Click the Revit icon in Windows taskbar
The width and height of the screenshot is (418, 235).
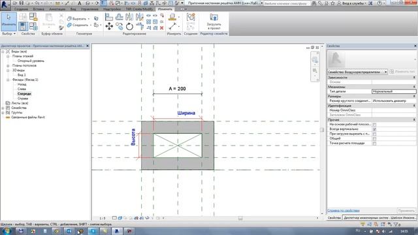pos(116,231)
